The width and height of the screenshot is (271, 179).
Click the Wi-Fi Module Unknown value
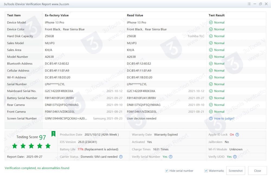tap(236, 149)
